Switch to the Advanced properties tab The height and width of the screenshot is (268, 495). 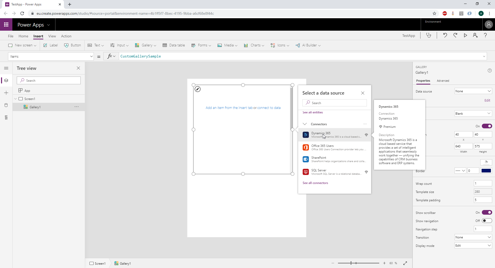click(x=443, y=81)
